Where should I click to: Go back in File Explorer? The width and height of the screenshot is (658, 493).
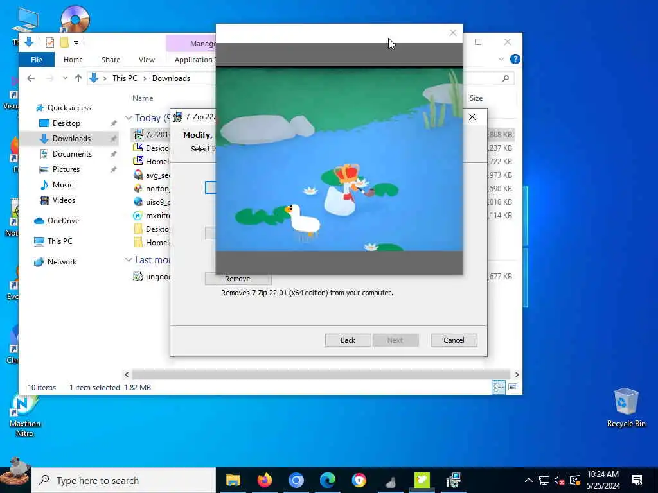click(31, 78)
